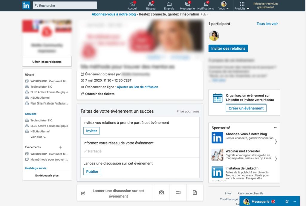This screenshot has width=306, height=206.
Task: Click the video camera icon
Action: tap(178, 193)
